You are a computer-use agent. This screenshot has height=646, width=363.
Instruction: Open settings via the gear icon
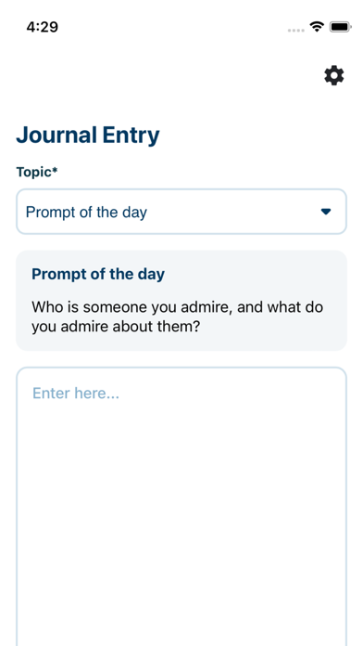333,76
